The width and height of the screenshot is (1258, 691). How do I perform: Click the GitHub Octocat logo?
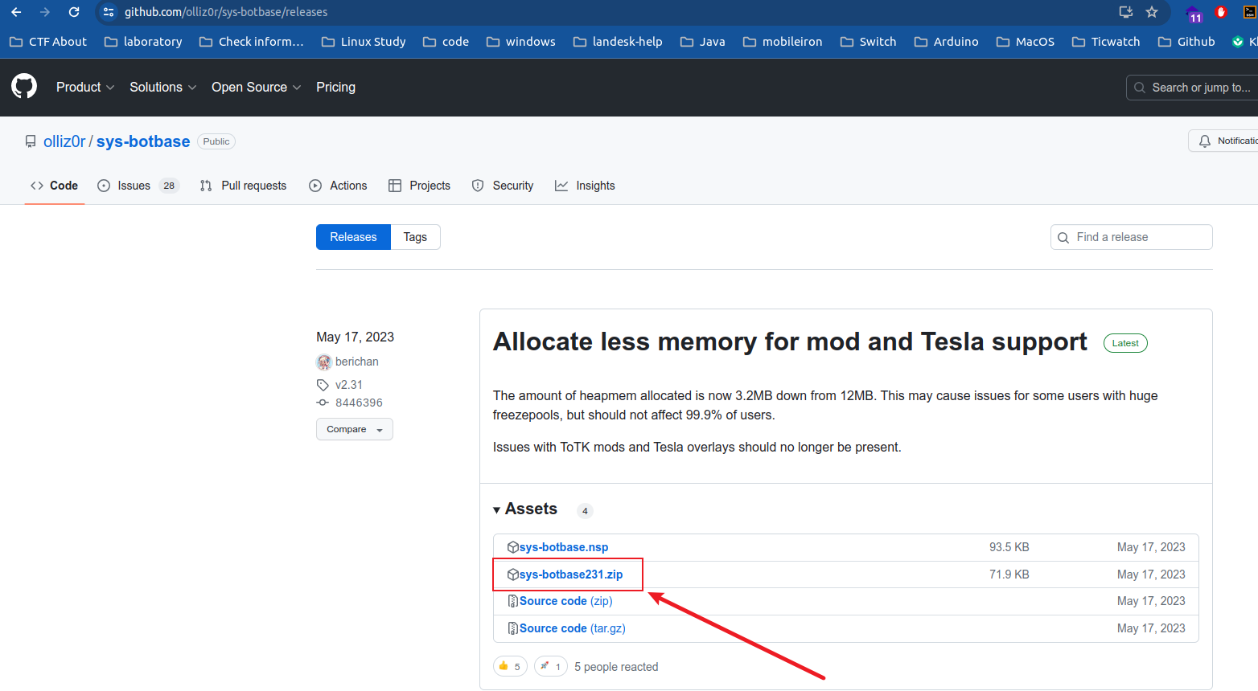pyautogui.click(x=24, y=87)
